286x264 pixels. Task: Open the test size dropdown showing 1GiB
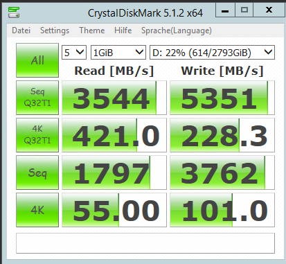coord(118,53)
